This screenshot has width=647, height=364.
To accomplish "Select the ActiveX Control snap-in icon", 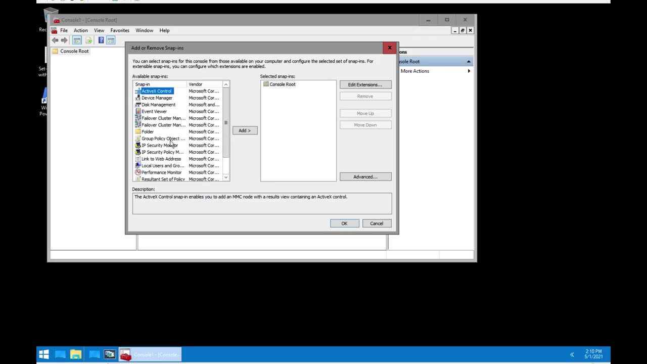I will [138, 91].
